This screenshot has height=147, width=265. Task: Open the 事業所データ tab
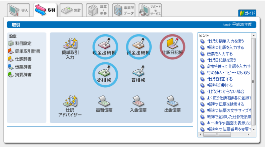click(124, 10)
